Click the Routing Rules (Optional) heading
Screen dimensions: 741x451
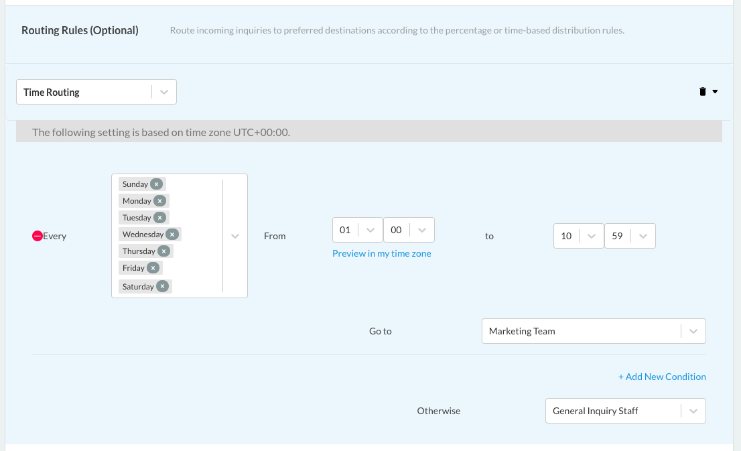pyautogui.click(x=80, y=30)
